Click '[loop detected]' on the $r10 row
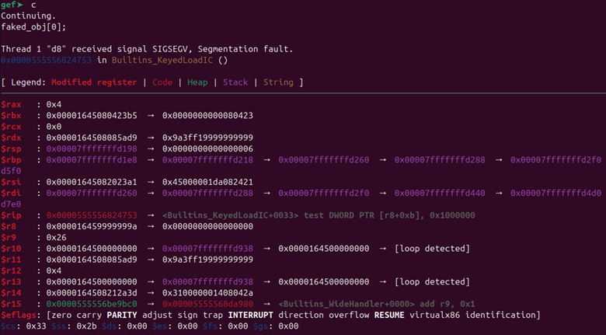The height and width of the screenshot is (335, 606). click(x=432, y=249)
